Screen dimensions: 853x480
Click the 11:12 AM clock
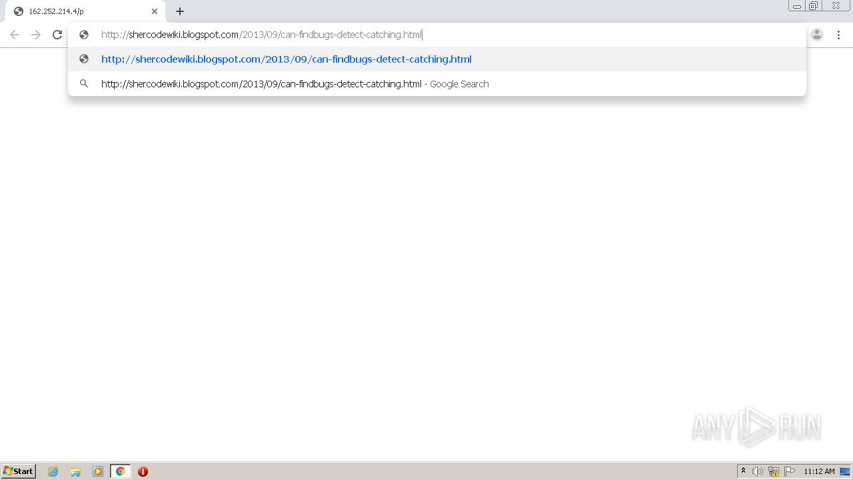click(x=819, y=471)
